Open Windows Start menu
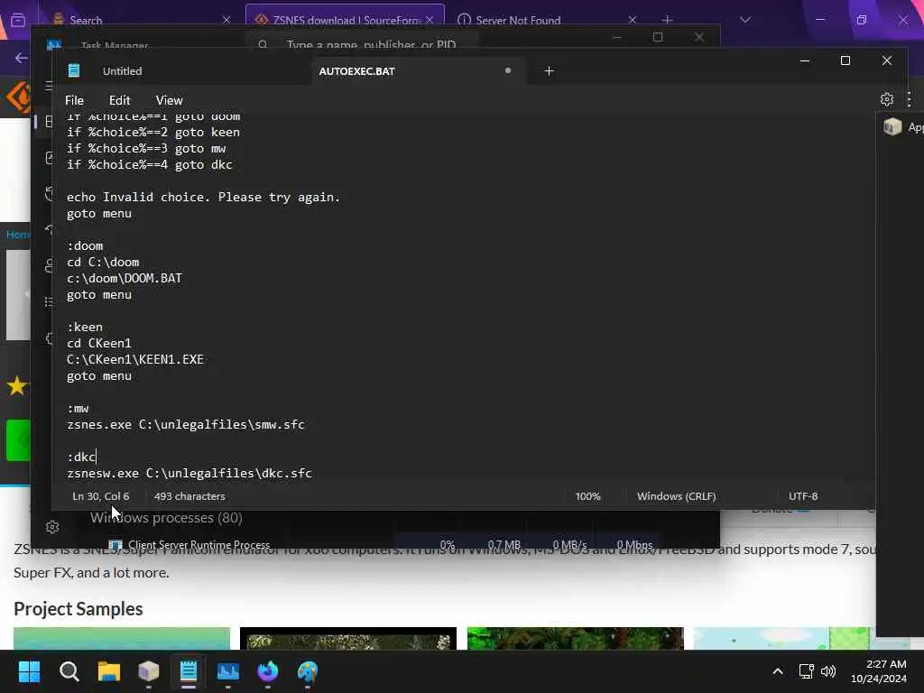The height and width of the screenshot is (693, 924). click(x=29, y=671)
